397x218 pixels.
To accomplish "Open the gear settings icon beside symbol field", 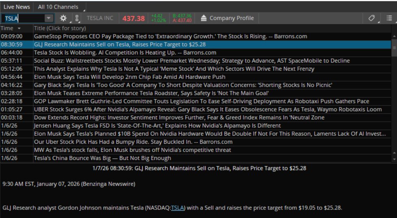I will point(63,18).
